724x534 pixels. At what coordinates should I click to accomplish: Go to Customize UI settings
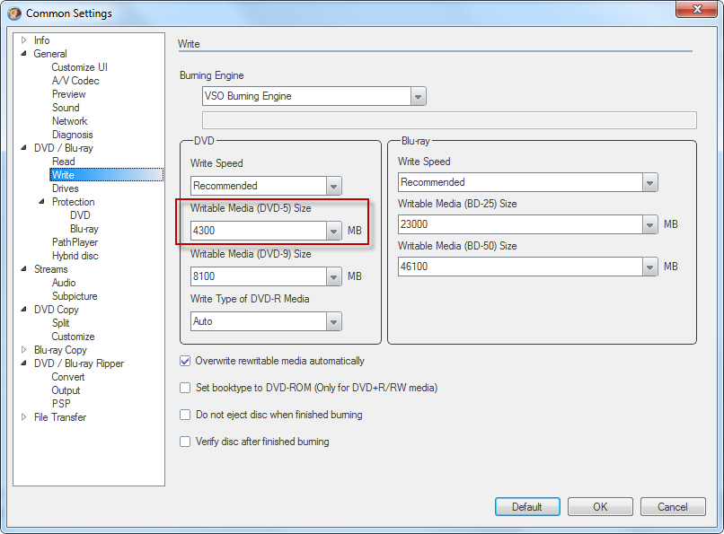(79, 67)
